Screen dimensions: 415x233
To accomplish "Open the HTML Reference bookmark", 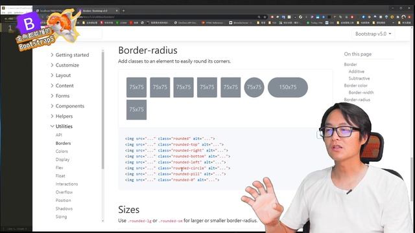I will [212, 23].
